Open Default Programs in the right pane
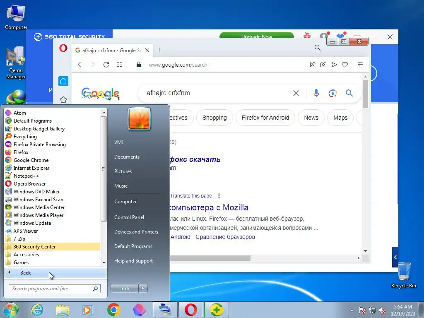424x318 pixels. coord(133,246)
